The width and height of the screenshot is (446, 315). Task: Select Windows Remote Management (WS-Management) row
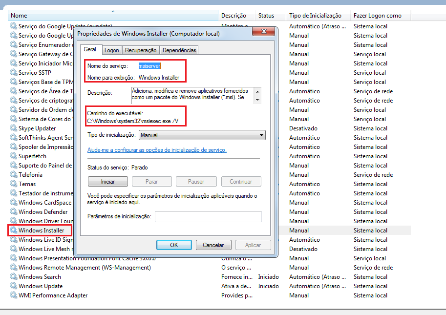click(210, 268)
